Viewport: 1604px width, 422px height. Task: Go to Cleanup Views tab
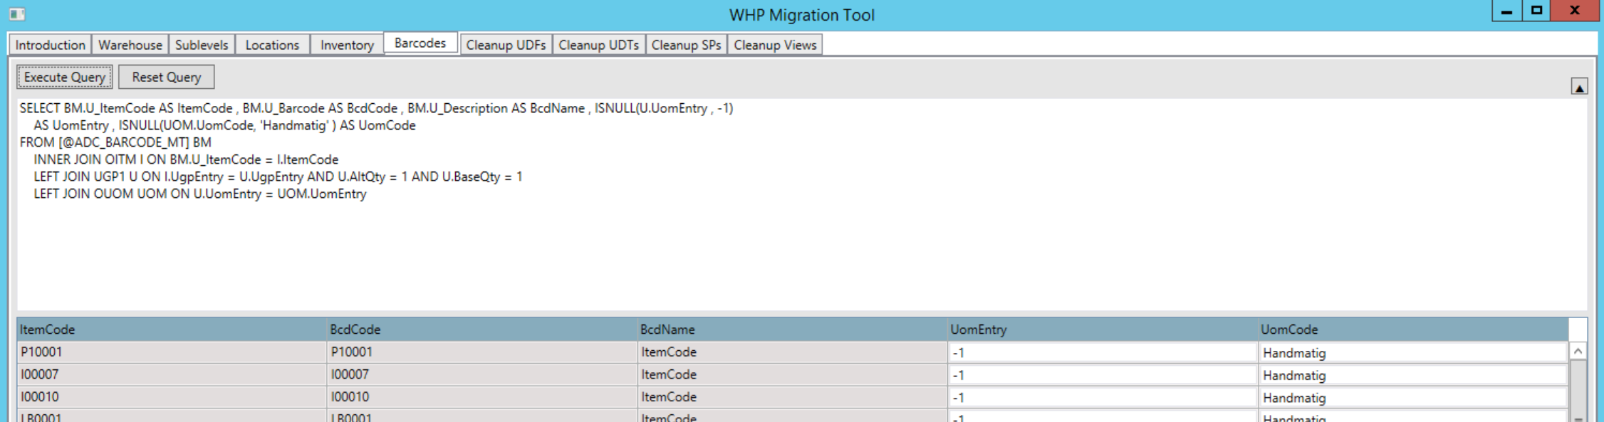pos(775,45)
